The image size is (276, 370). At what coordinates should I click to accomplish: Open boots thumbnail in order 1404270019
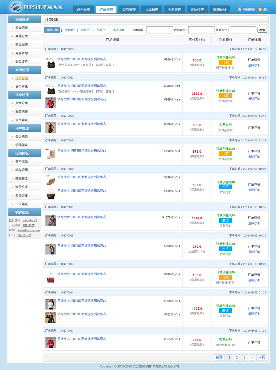coord(51,154)
